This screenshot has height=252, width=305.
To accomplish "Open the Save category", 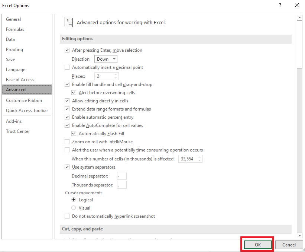I will (27, 60).
